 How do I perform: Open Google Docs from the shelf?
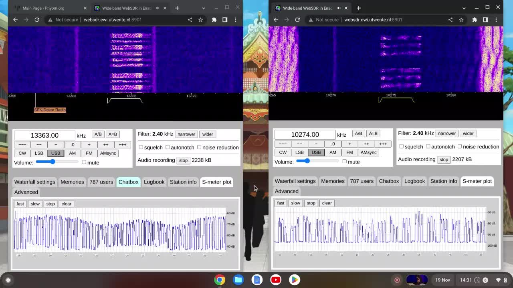click(257, 280)
